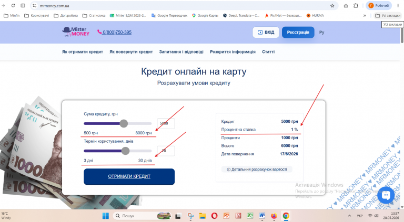Open the Доп.робота bookmark folder

point(66,15)
